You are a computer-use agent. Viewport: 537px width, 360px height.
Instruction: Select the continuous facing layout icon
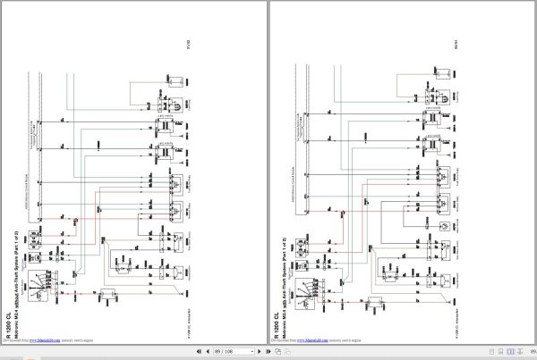coord(520,351)
